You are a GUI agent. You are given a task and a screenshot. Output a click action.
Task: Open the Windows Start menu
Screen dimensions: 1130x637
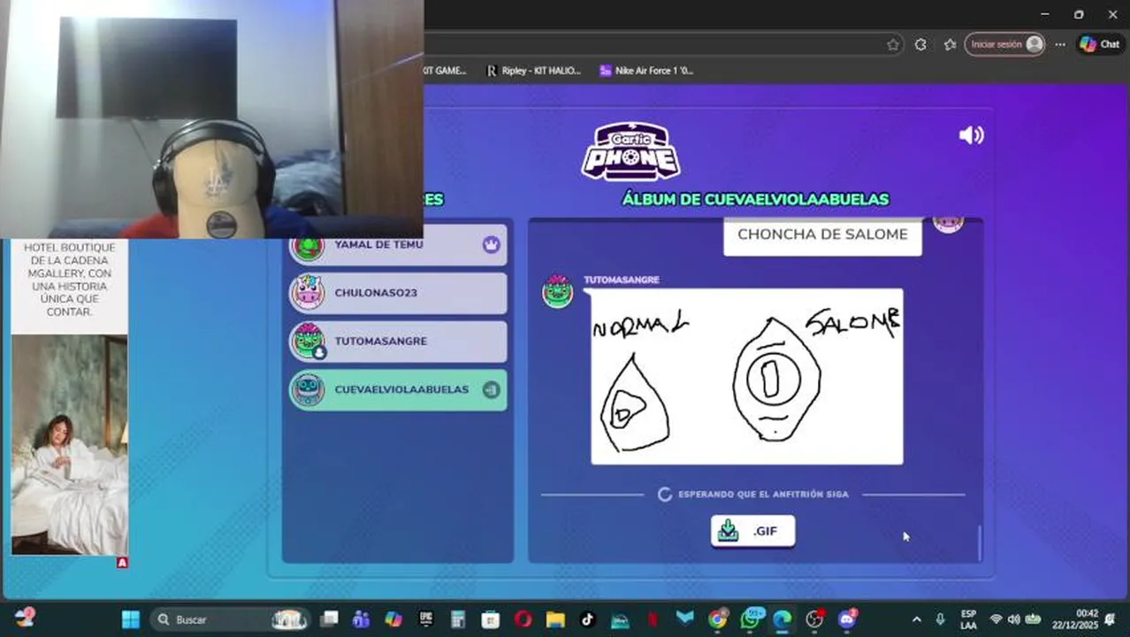tap(131, 619)
